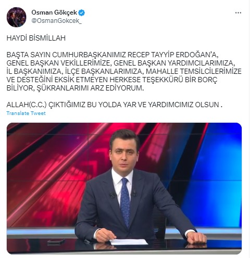Image resolution: width=250 pixels, height=258 pixels.
Task: Open the @OsmanGokcek_ handle link
Action: tap(56, 21)
